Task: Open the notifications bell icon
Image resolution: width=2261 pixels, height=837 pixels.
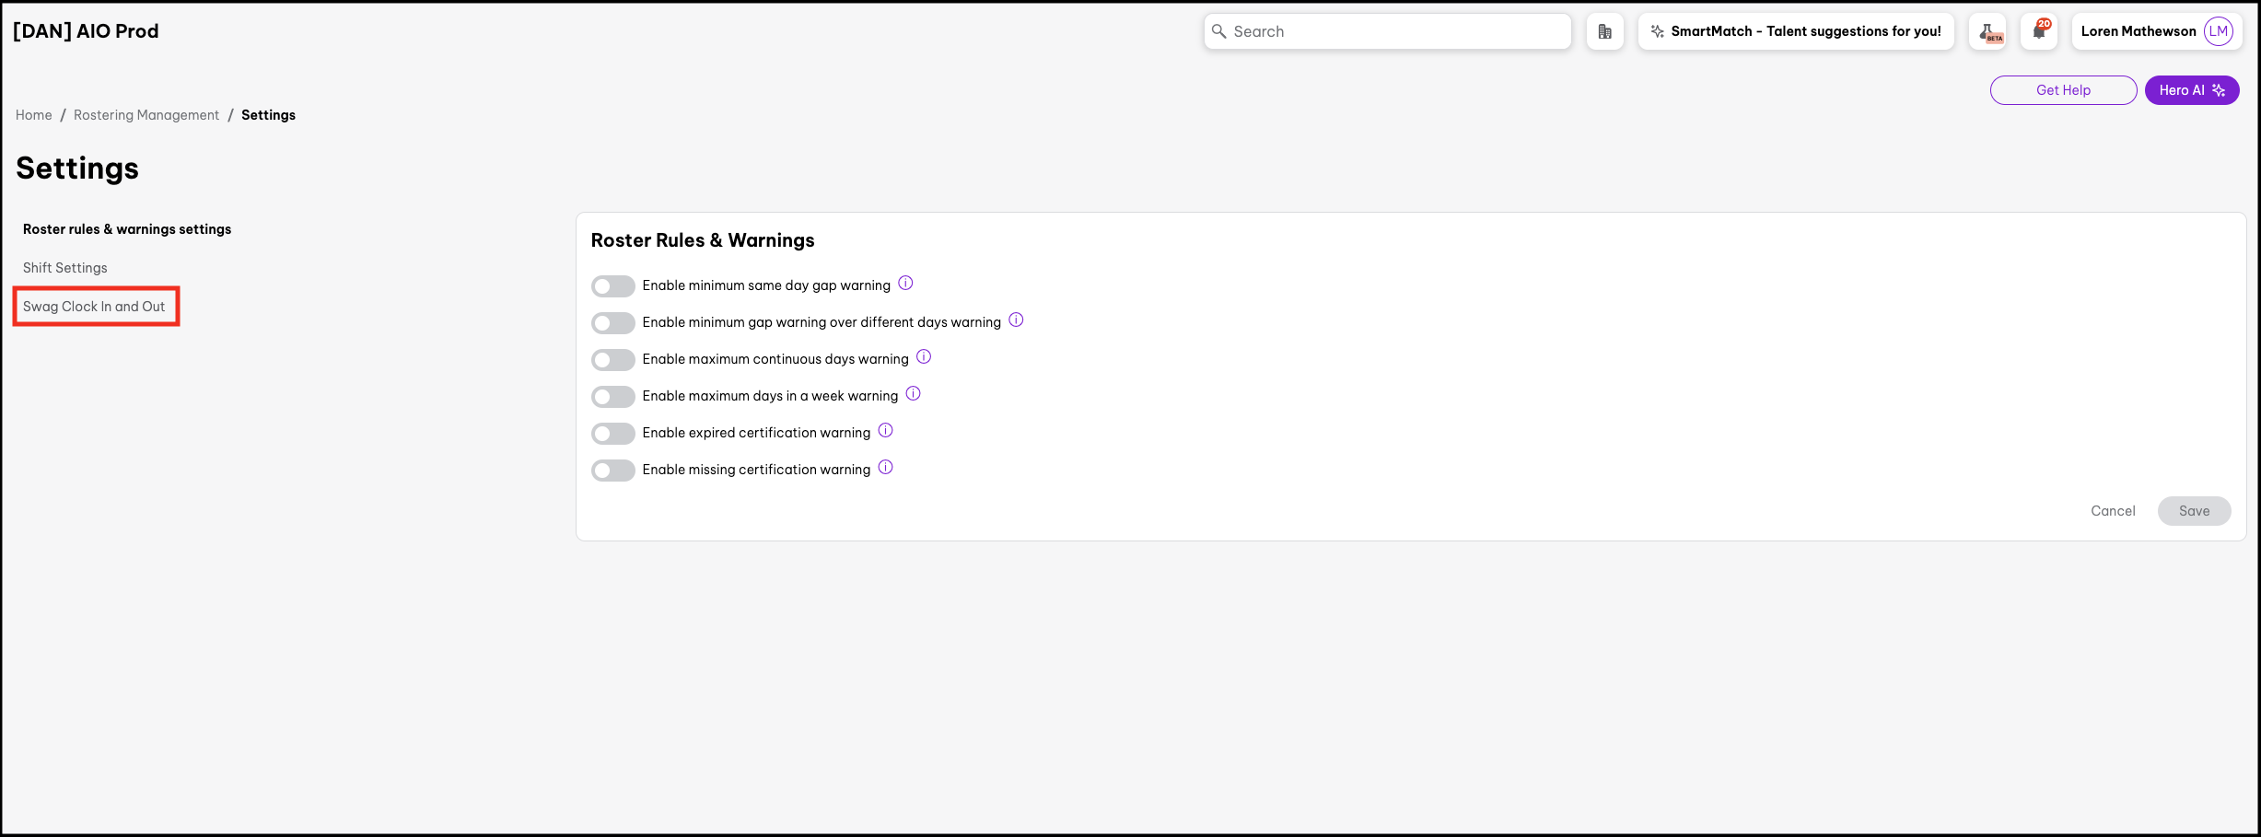Action: click(2039, 31)
